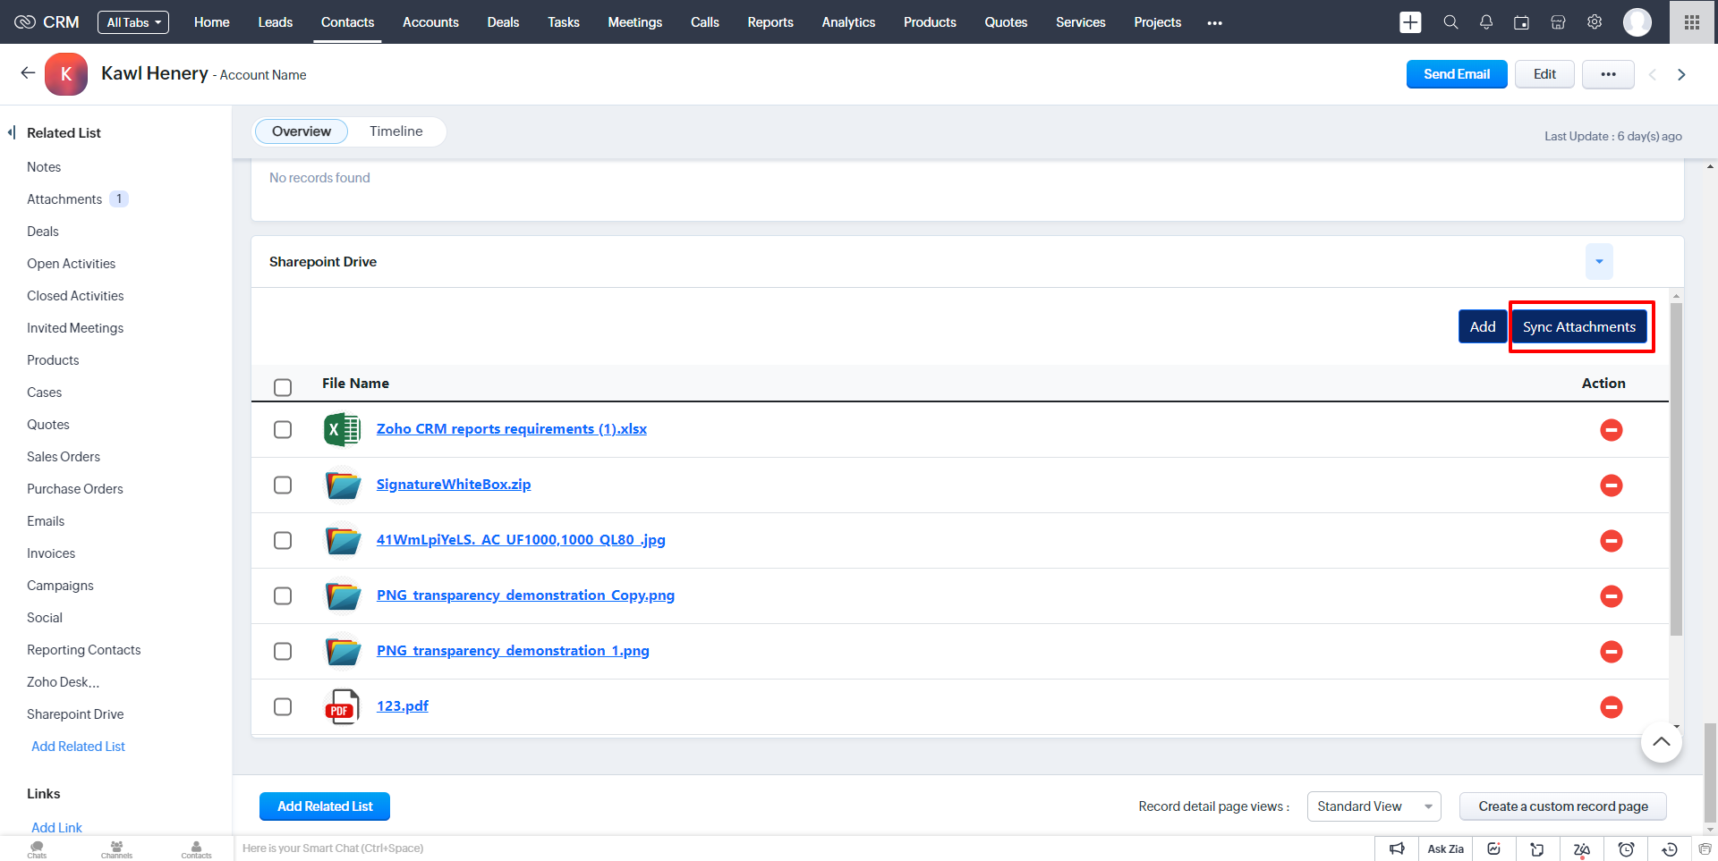Click the plus quick-create icon in top bar
Image resolution: width=1718 pixels, height=861 pixels.
(1410, 22)
